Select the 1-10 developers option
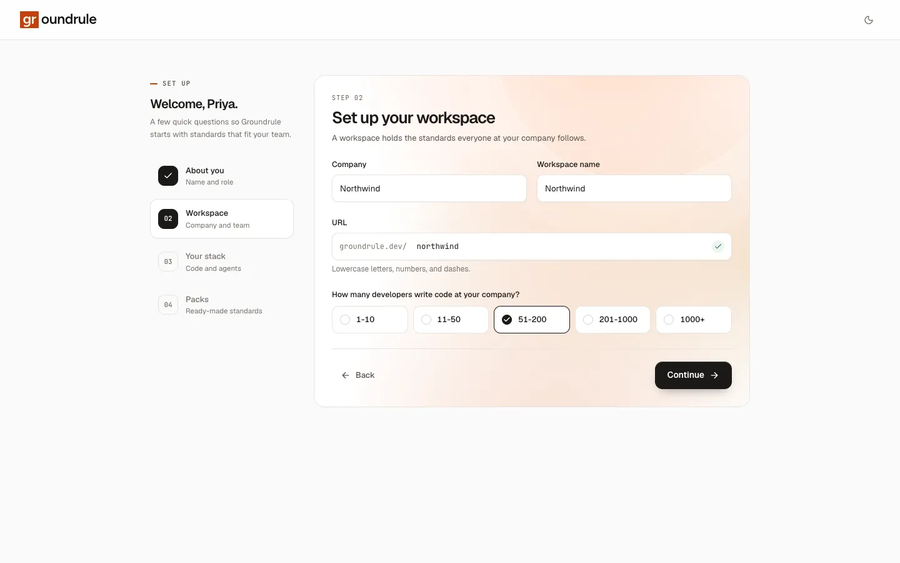Viewport: 900px width, 563px height. coord(370,320)
